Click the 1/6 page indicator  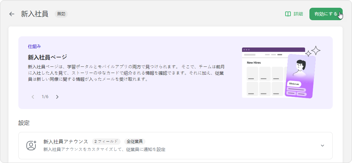click(45, 97)
